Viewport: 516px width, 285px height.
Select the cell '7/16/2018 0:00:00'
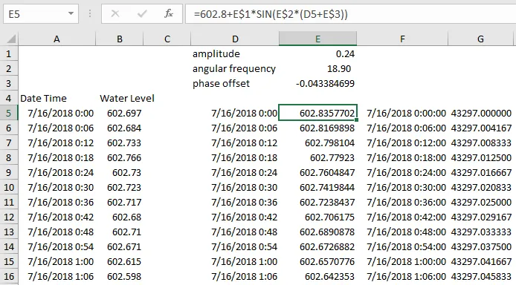click(402, 114)
